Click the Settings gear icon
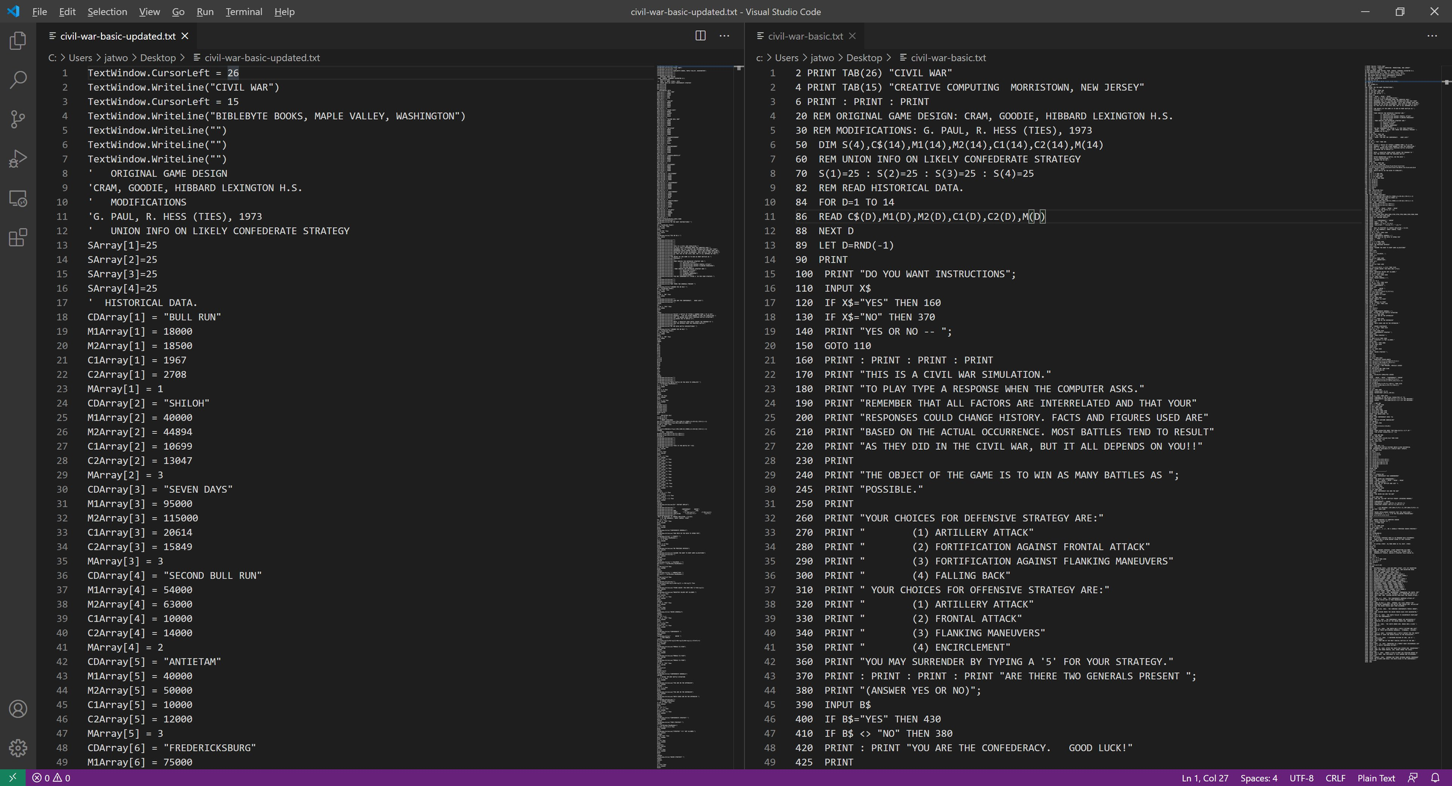 [18, 749]
